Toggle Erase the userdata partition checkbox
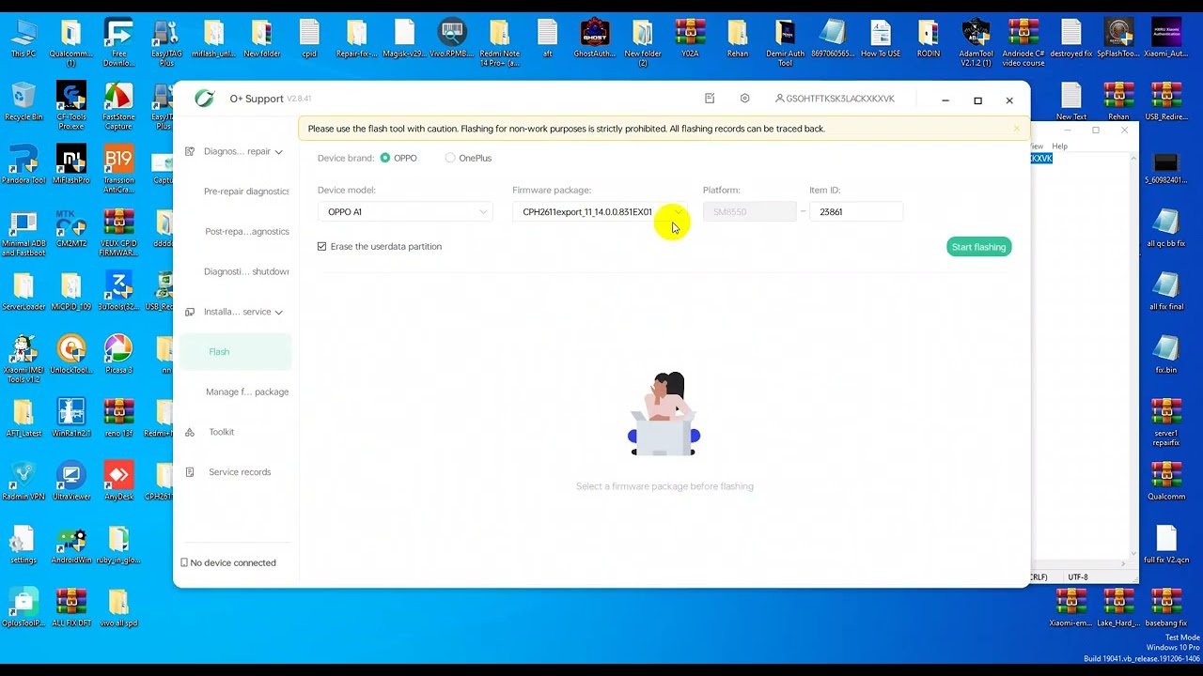This screenshot has width=1203, height=676. (321, 246)
